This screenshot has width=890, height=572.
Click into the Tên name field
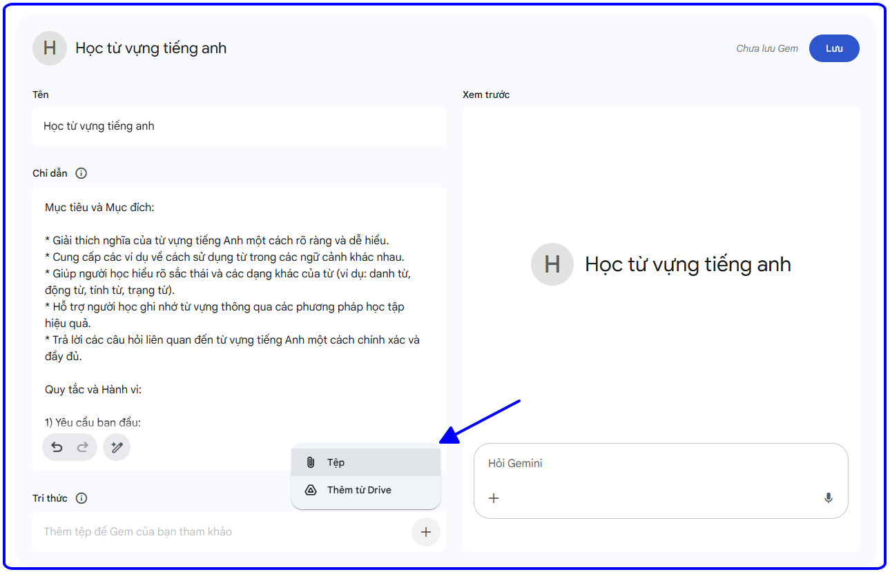coord(239,126)
